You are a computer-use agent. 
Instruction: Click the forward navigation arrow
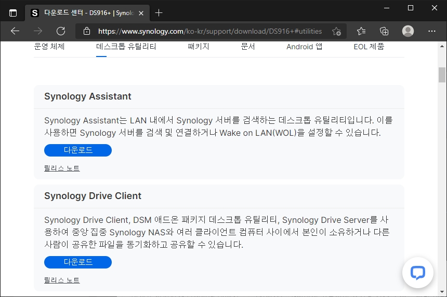pyautogui.click(x=37, y=31)
